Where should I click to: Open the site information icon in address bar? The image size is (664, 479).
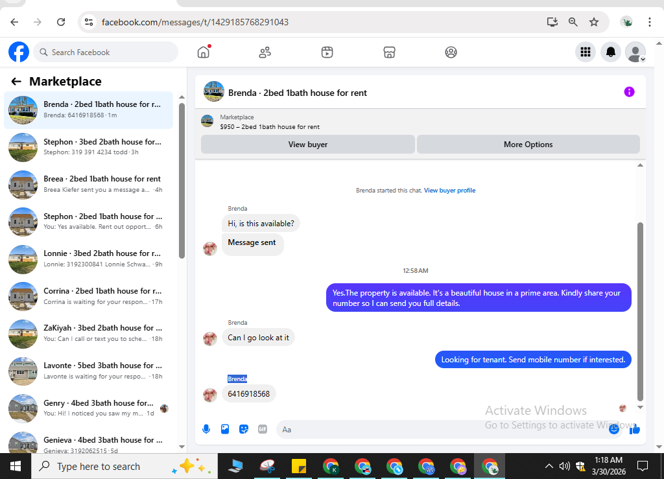point(88,22)
